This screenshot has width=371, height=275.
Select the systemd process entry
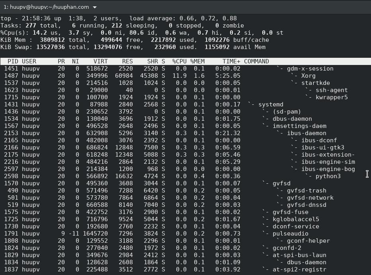[x=271, y=104]
